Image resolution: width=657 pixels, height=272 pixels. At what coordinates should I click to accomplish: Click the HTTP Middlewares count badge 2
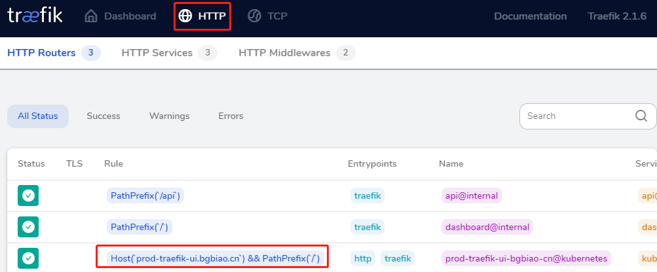[x=346, y=53]
